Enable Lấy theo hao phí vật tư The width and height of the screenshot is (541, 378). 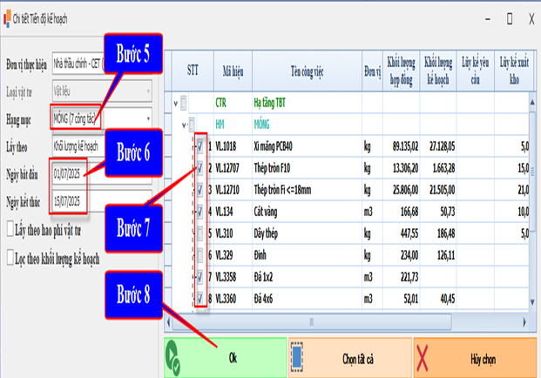point(10,230)
